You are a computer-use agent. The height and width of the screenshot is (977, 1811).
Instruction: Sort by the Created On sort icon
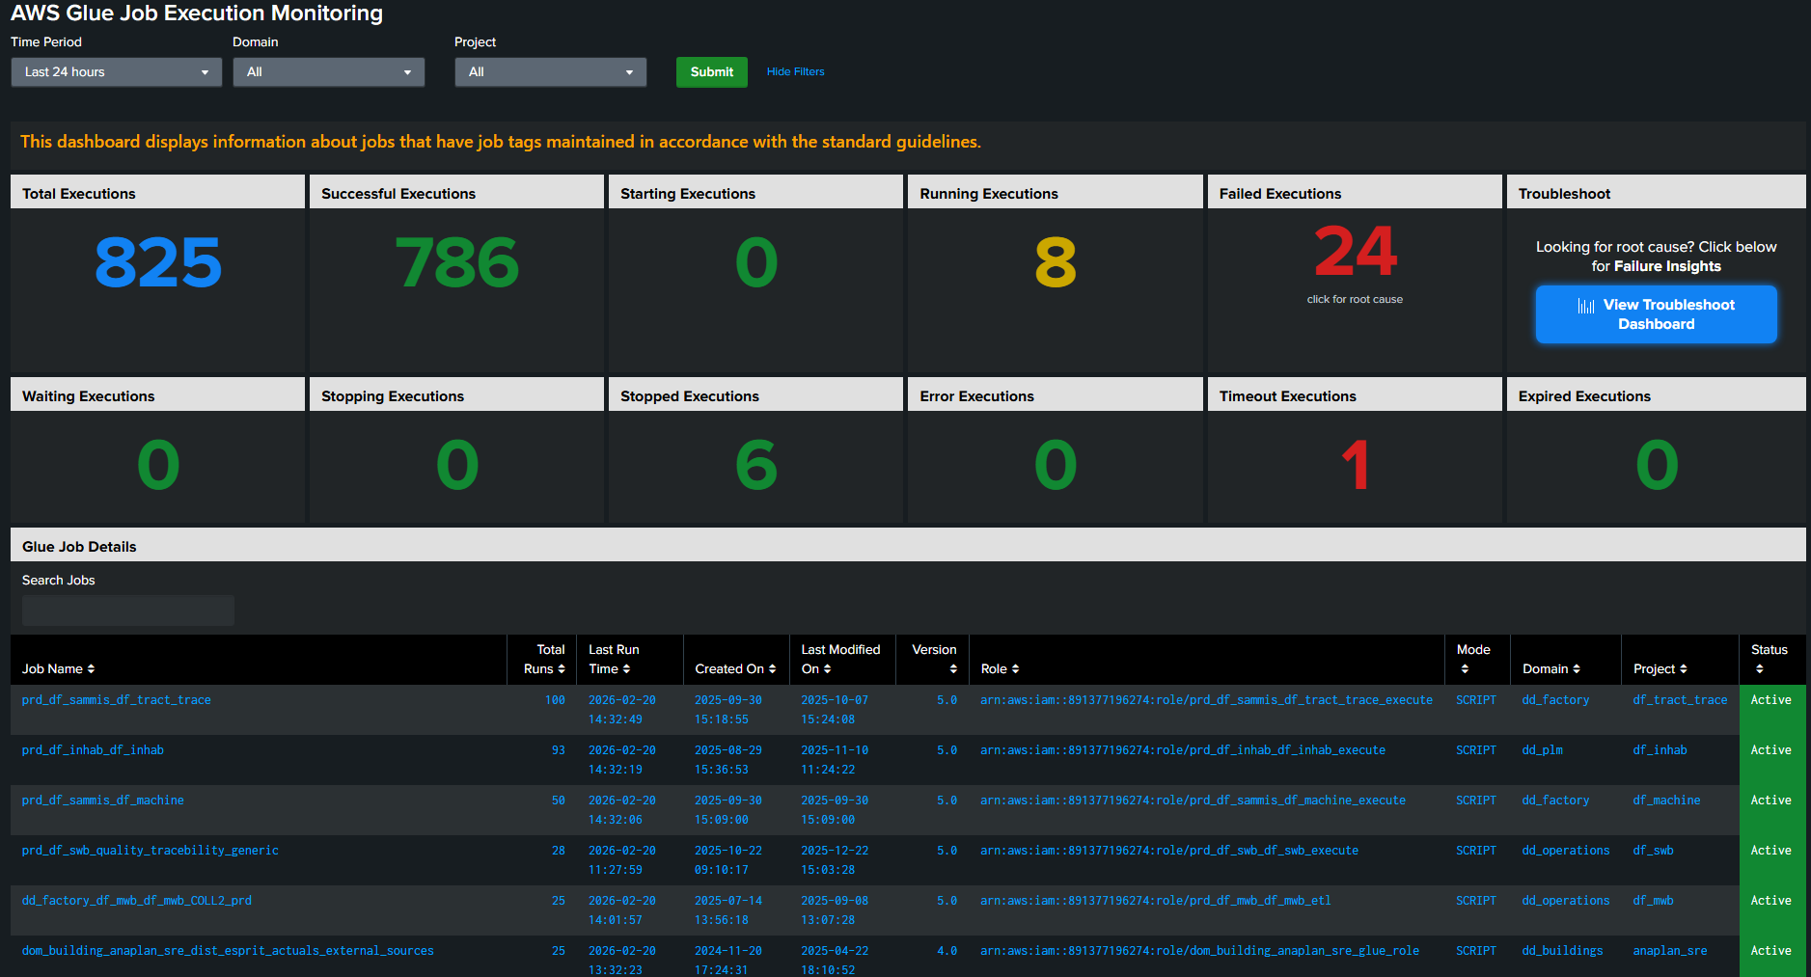pos(772,668)
